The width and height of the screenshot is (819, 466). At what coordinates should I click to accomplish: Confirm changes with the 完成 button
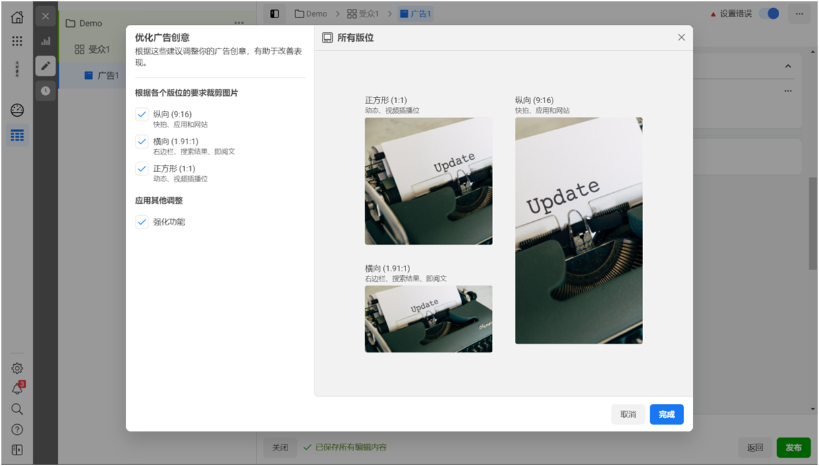pos(667,414)
